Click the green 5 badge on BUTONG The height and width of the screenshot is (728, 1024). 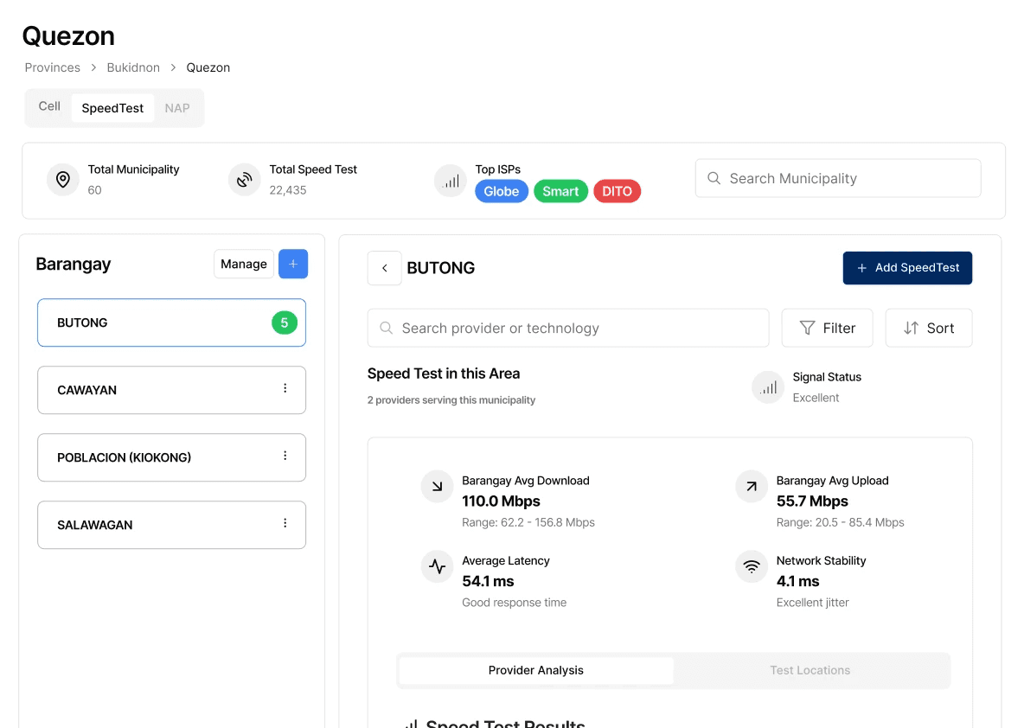coord(284,322)
